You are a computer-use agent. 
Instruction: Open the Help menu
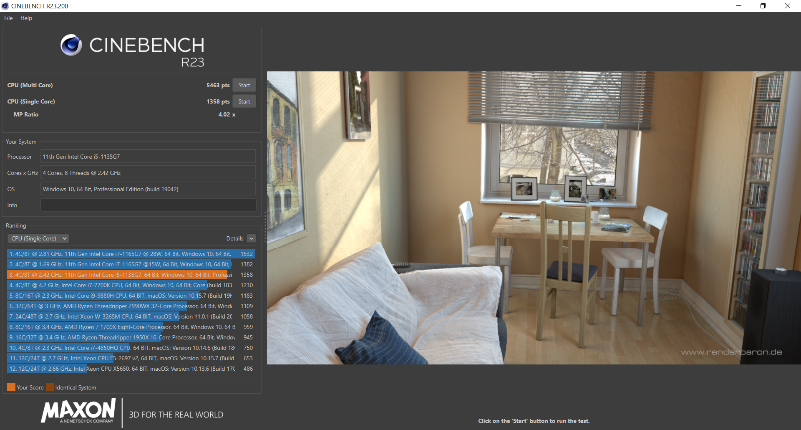coord(26,18)
